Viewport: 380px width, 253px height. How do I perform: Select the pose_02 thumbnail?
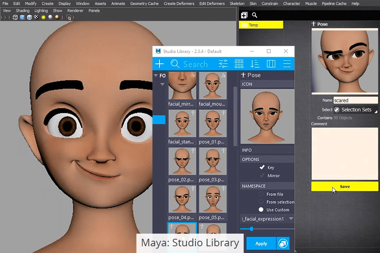click(182, 161)
